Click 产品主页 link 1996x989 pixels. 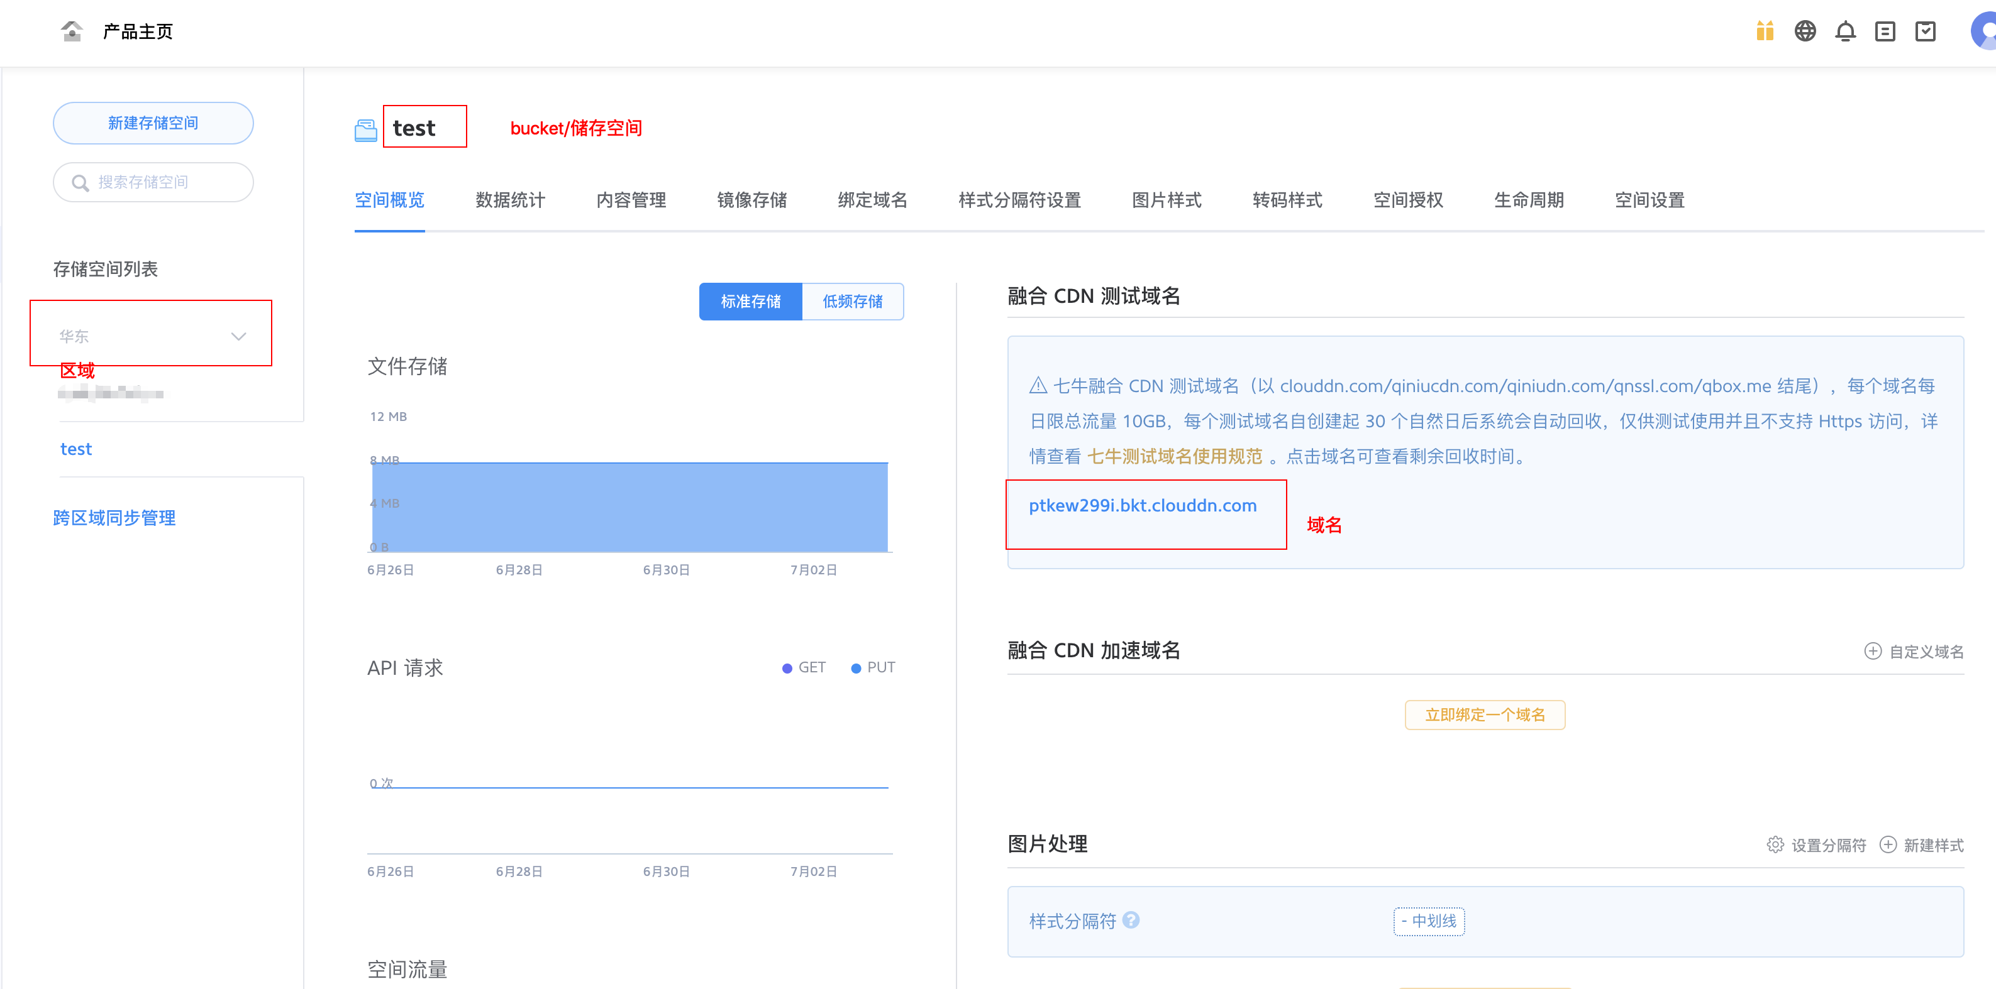coord(138,32)
